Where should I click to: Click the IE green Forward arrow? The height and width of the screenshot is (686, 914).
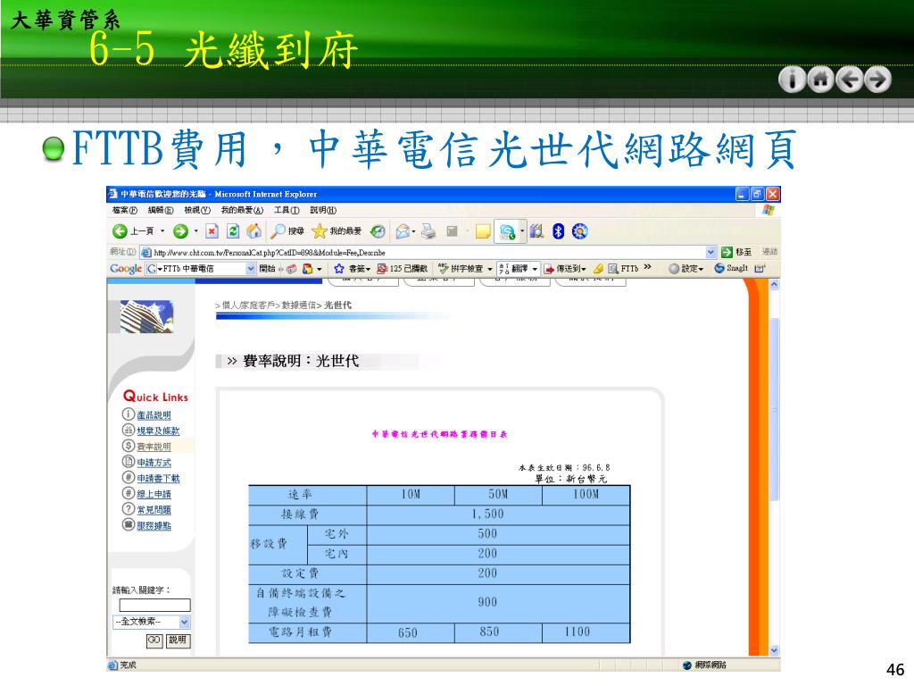pyautogui.click(x=180, y=231)
